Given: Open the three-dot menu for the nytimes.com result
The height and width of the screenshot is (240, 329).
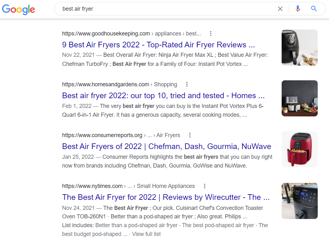Looking at the screenshot, I should pyautogui.click(x=204, y=186).
